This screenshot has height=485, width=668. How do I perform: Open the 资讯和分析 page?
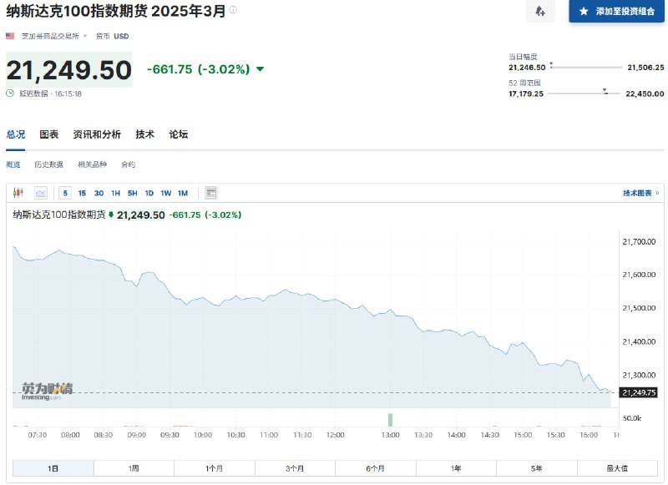coord(97,134)
